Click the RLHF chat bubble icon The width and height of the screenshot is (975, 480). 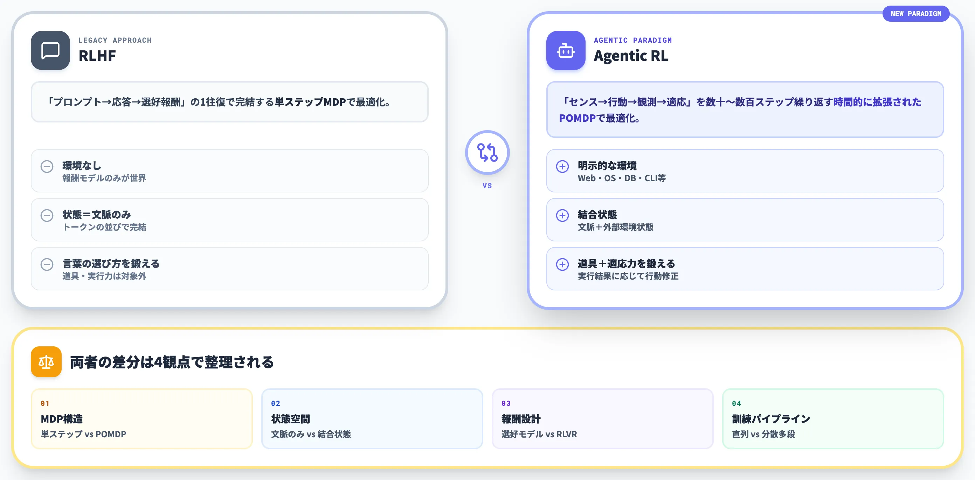(50, 50)
